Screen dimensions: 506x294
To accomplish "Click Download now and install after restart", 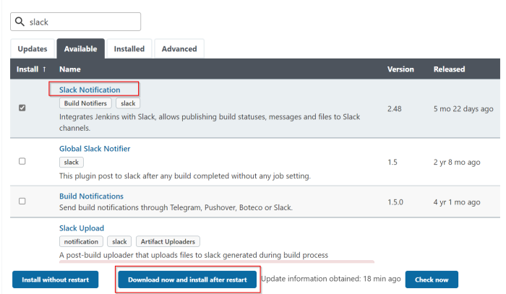I will click(187, 280).
